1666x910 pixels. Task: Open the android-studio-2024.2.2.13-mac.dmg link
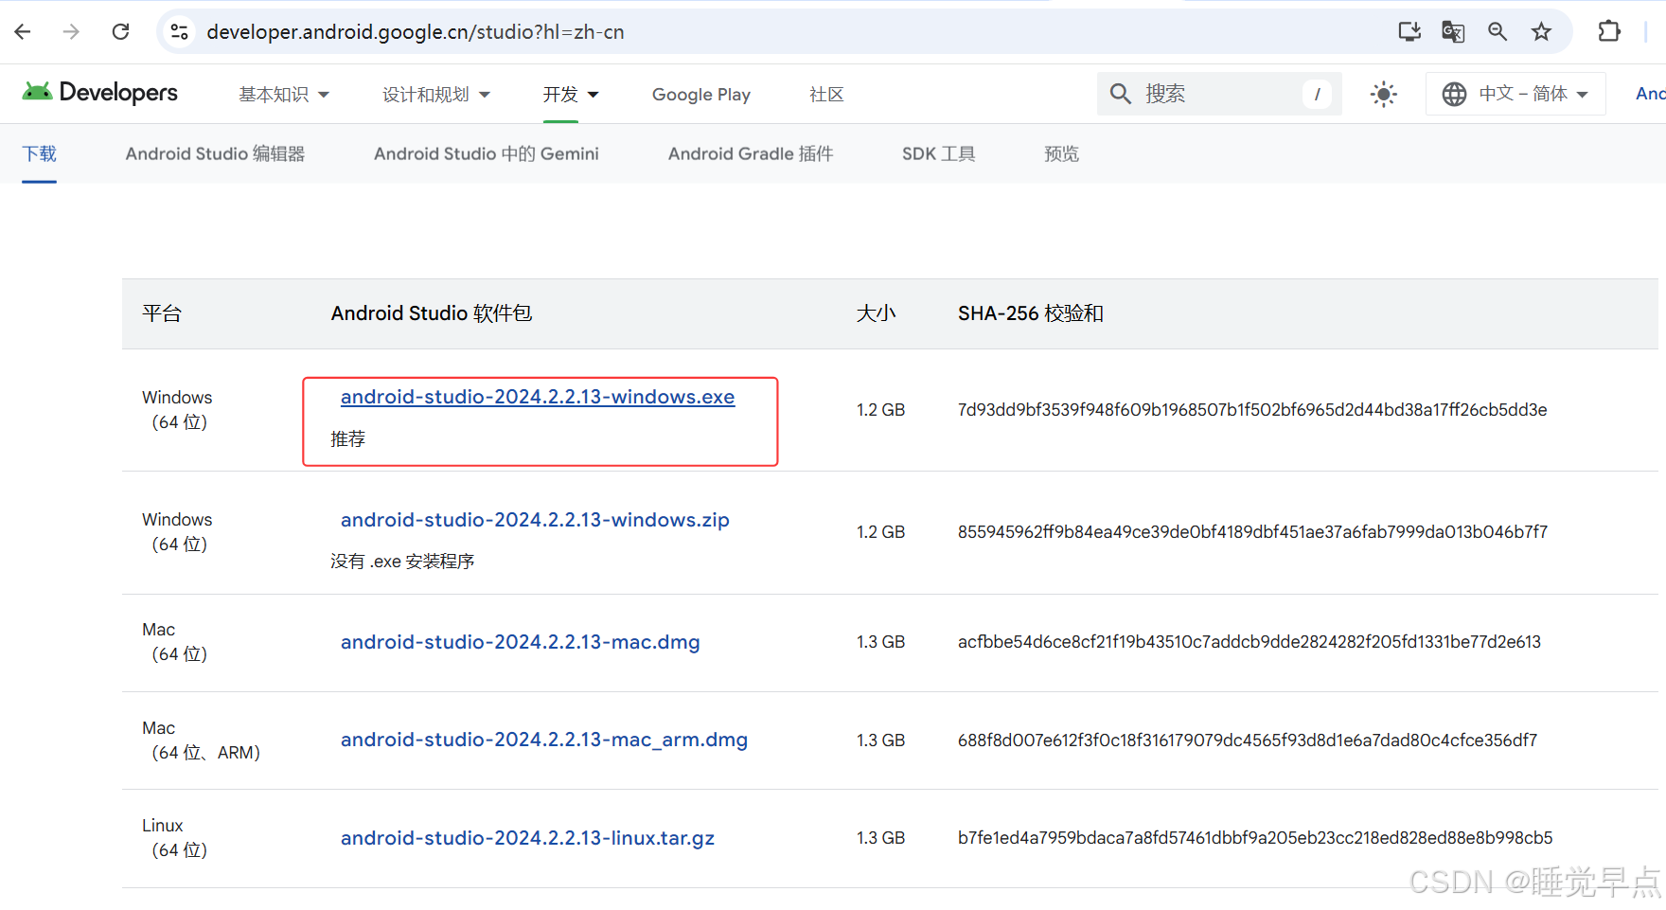[520, 642]
